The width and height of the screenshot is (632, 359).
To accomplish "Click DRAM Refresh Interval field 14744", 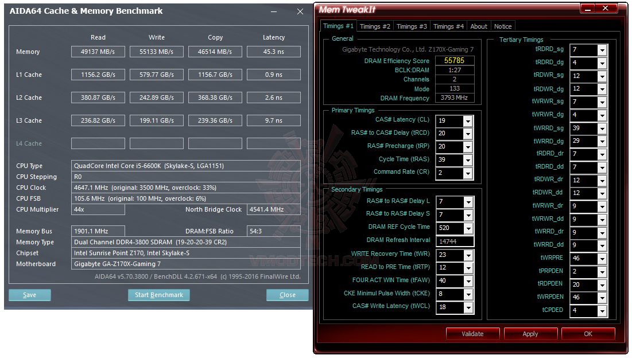I will pyautogui.click(x=455, y=241).
